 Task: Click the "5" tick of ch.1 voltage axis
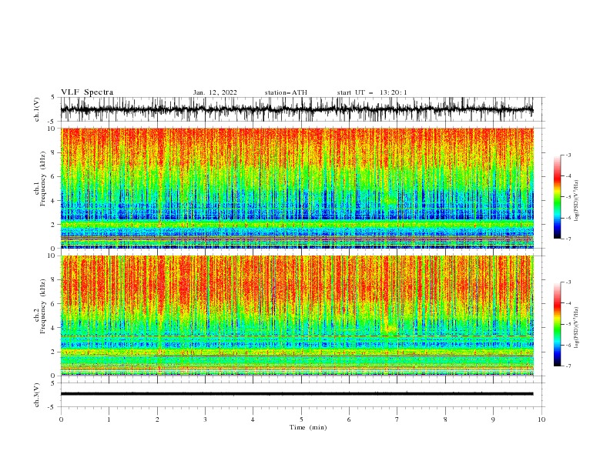[54, 97]
